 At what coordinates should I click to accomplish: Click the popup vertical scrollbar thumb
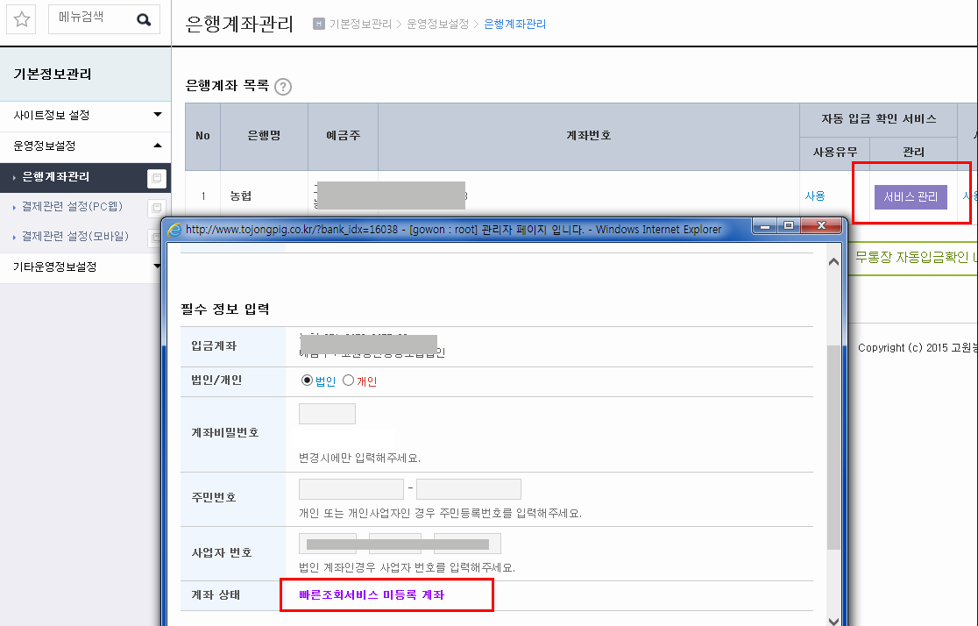tap(833, 447)
